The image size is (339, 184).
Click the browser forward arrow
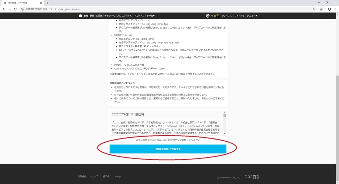(9, 9)
